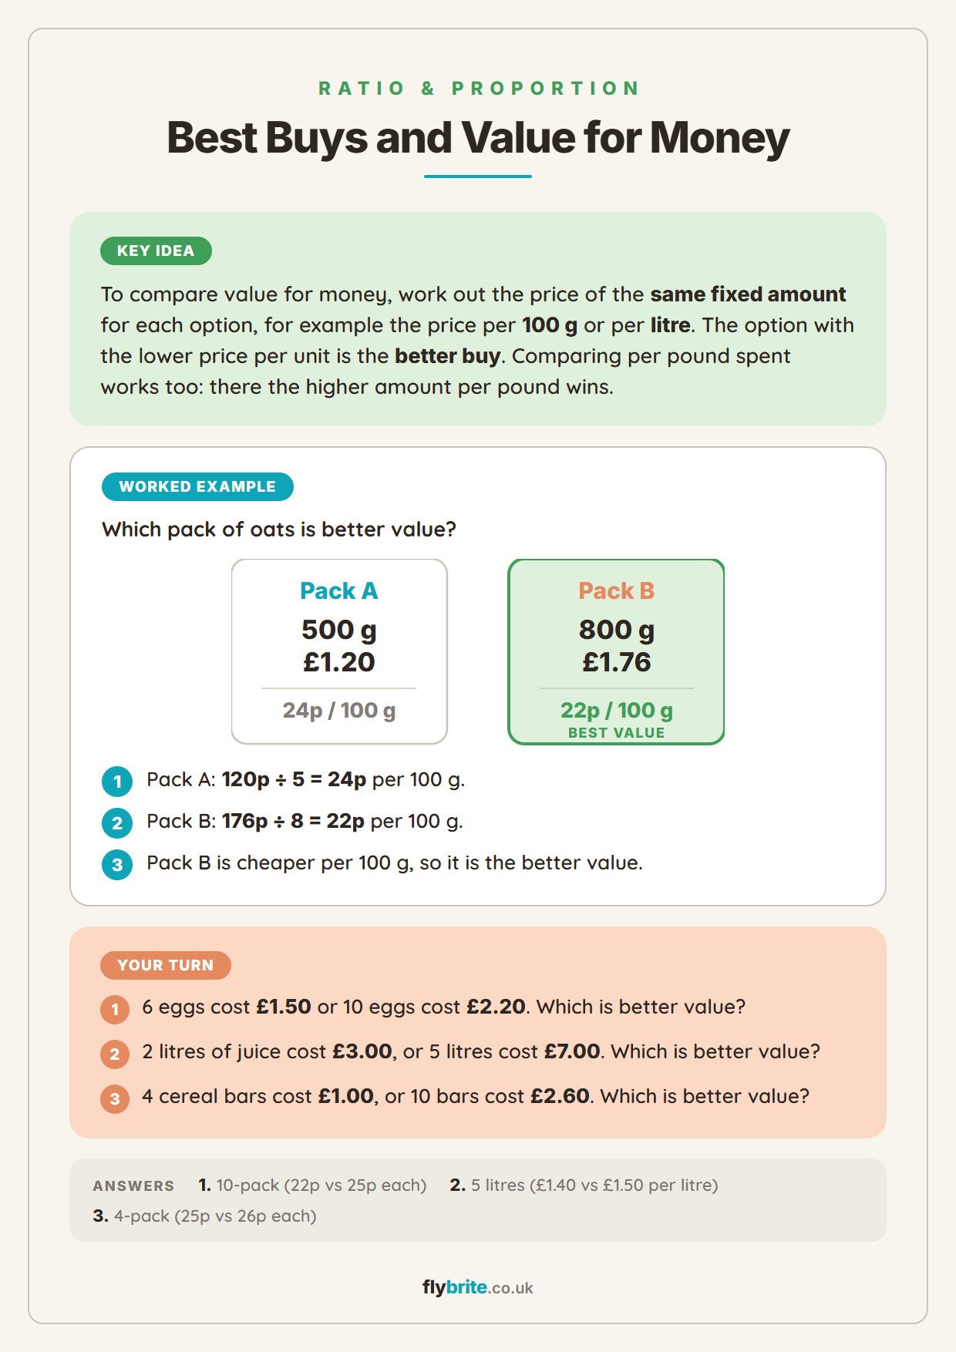Click the ANSWERS label
This screenshot has height=1352, width=956.
pos(133,1186)
